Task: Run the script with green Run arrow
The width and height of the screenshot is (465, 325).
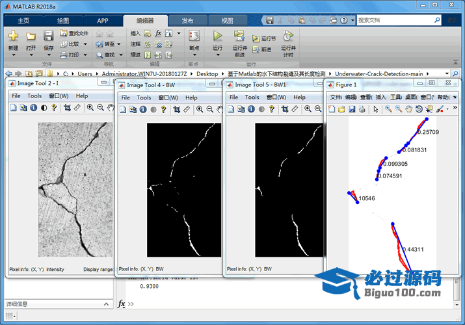Action: click(x=218, y=36)
